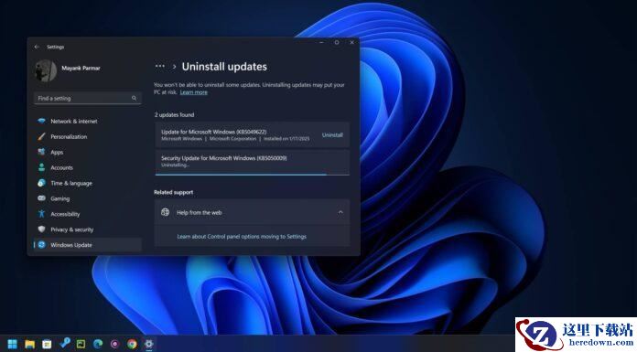Click the Windows Update sync icon
The image size is (637, 352).
[41, 244]
